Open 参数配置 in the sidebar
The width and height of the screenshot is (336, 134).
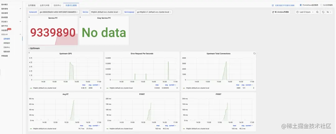click(x=5, y=56)
